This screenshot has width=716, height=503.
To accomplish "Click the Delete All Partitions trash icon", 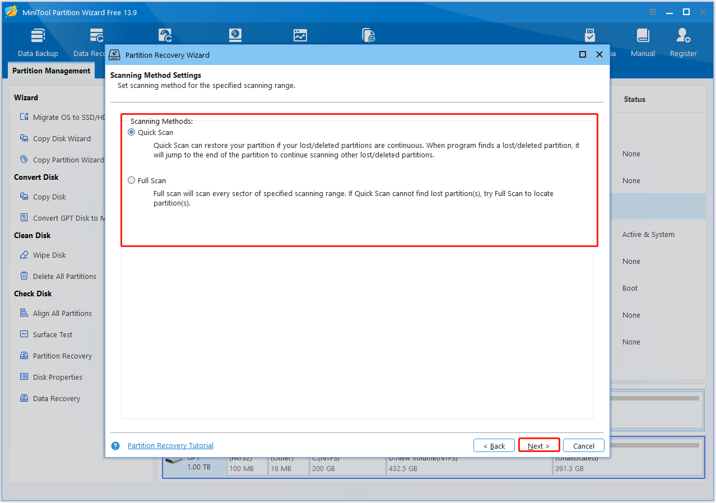I will click(24, 276).
